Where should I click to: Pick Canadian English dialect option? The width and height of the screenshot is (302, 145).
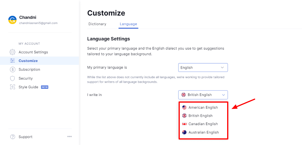(203, 124)
